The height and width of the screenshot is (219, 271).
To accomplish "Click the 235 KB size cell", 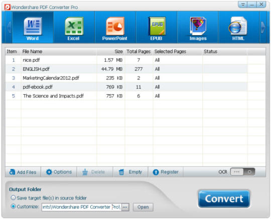I will tap(114, 78).
